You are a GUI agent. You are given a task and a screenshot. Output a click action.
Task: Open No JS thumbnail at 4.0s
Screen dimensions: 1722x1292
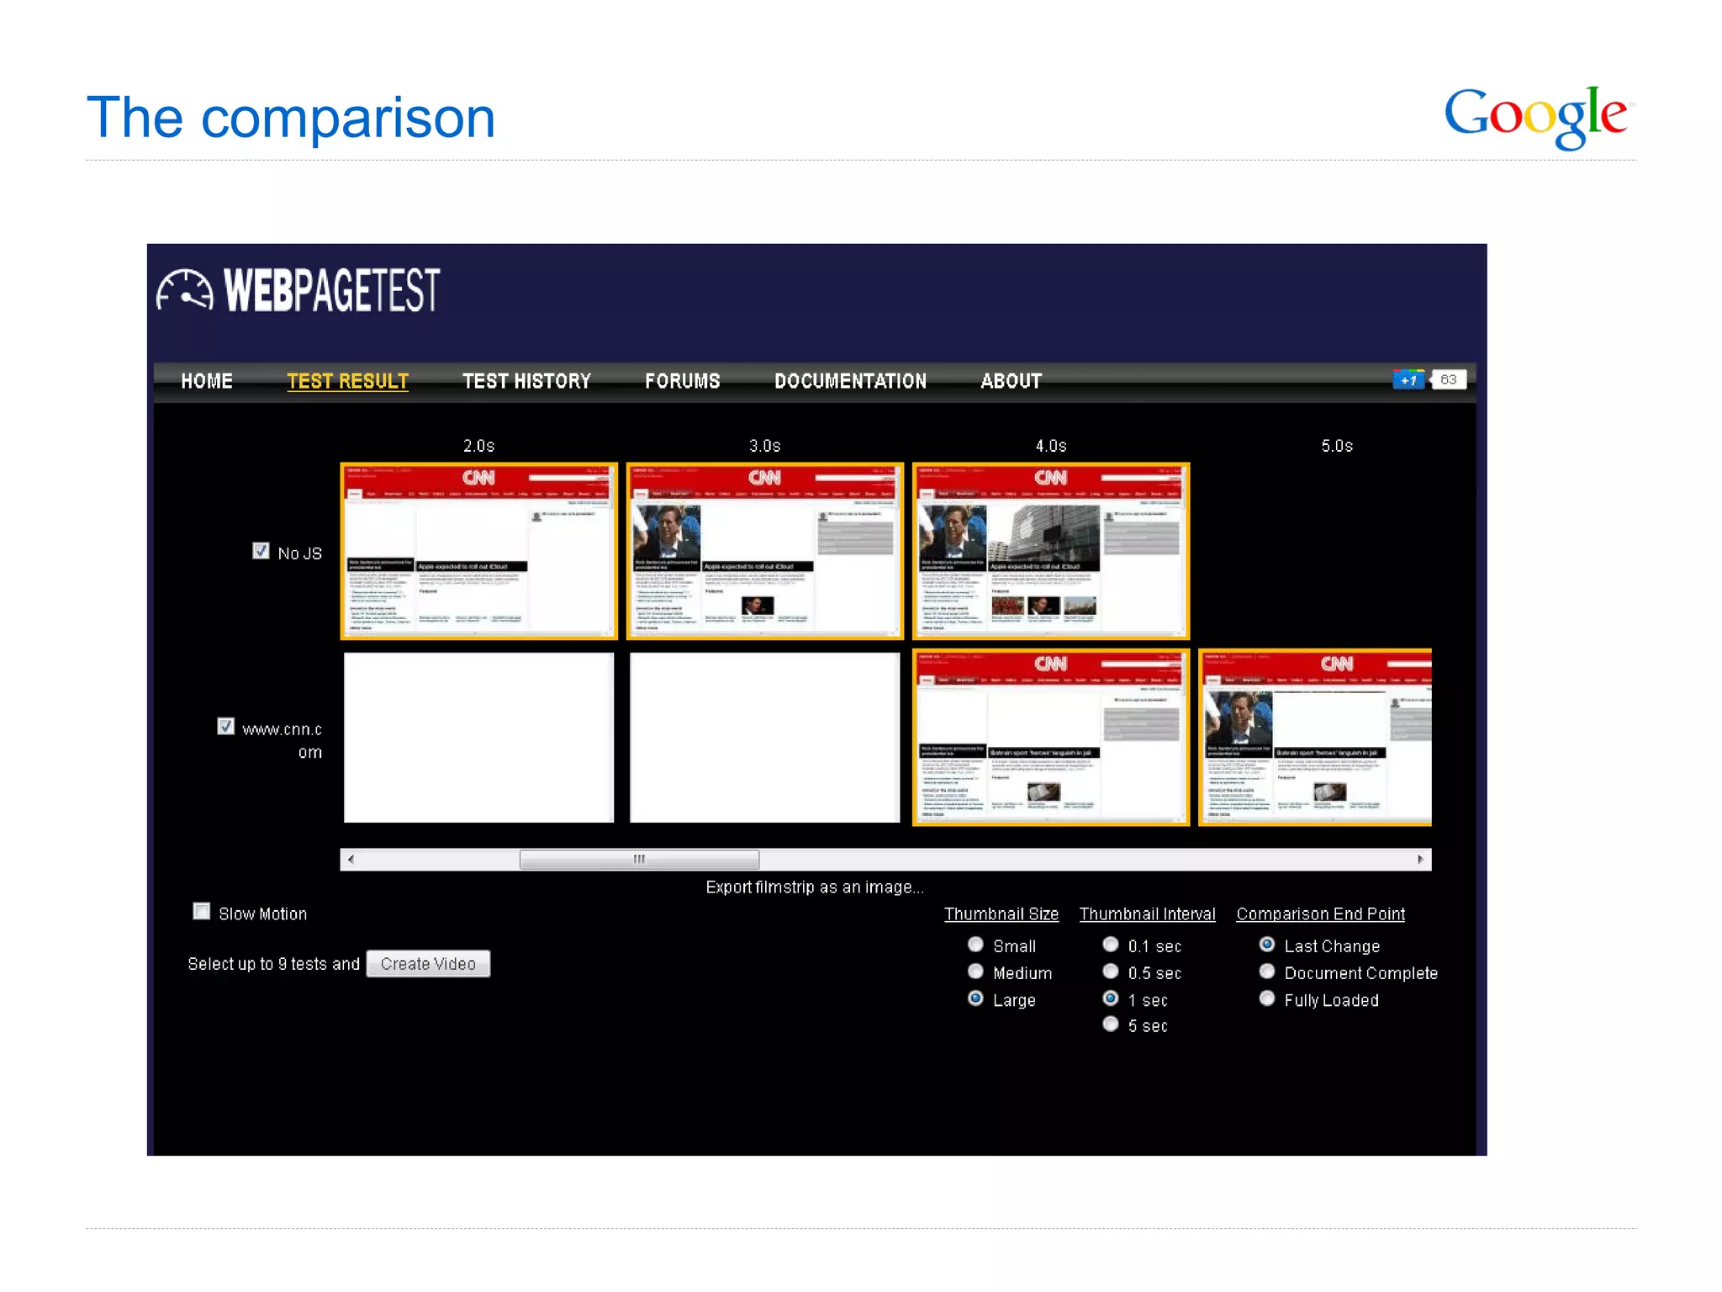pos(1051,551)
